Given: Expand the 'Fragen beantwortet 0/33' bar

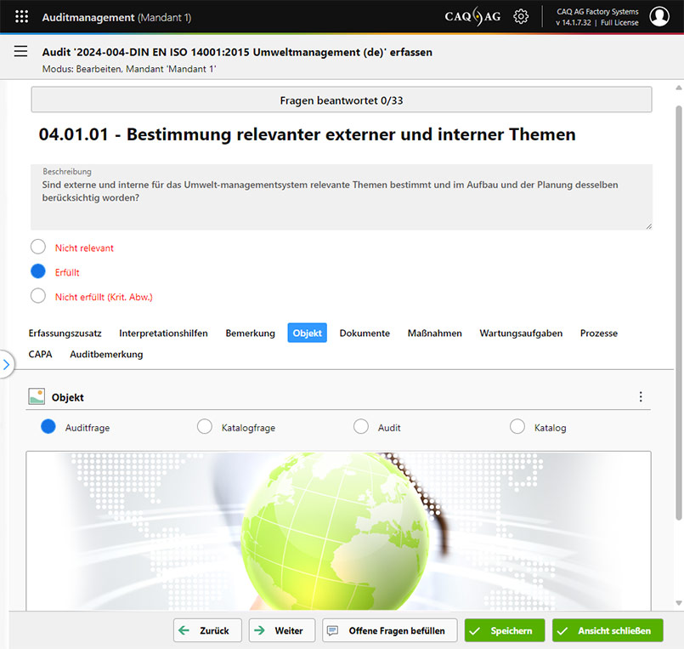Looking at the screenshot, I should [x=342, y=100].
